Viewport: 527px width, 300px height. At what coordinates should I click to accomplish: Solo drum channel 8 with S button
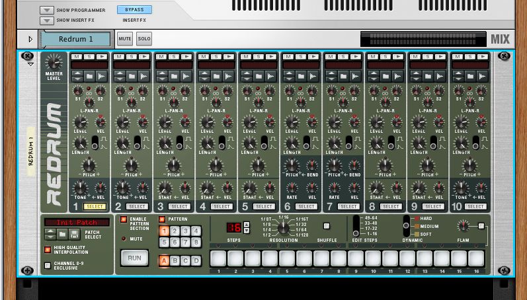point(385,57)
